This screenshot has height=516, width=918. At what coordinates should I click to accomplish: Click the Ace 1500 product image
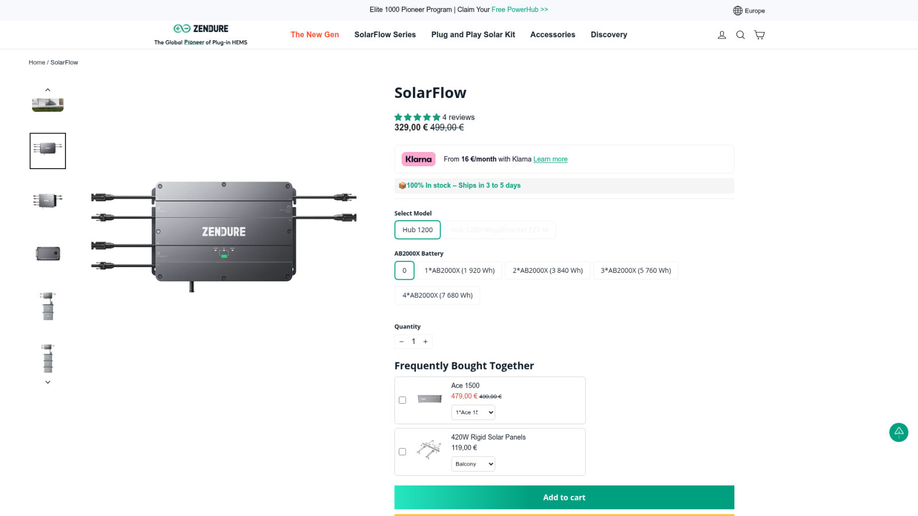pos(430,399)
